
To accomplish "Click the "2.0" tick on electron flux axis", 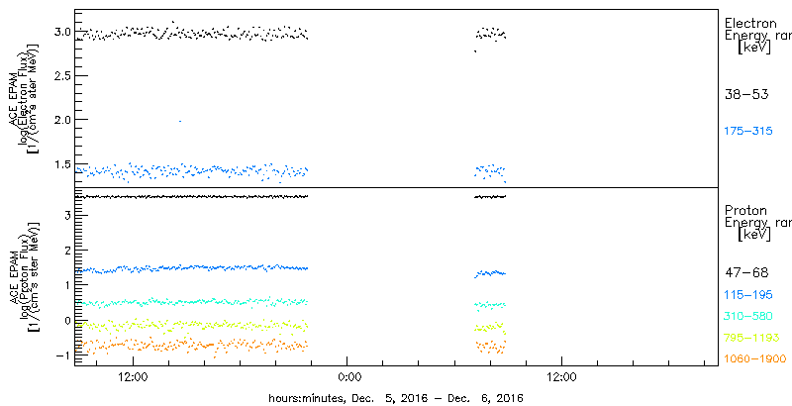I will [60, 119].
